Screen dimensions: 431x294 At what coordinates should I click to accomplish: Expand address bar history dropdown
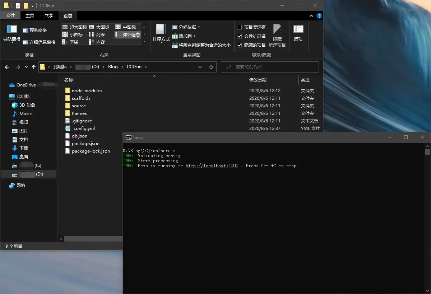click(x=200, y=67)
